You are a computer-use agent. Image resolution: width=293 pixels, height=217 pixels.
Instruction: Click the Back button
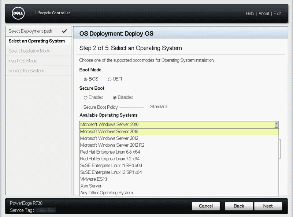point(239,206)
